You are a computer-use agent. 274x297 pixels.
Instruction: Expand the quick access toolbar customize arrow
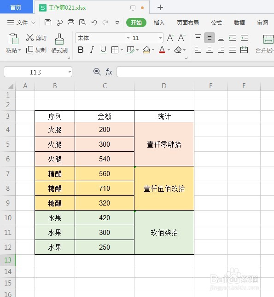click(117, 23)
